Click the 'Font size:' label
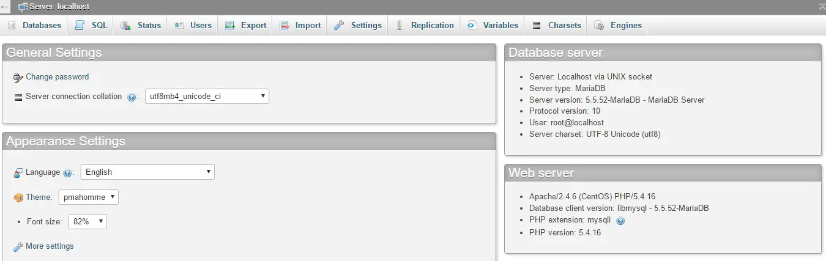Viewport: 826px width, 261px height. click(44, 222)
